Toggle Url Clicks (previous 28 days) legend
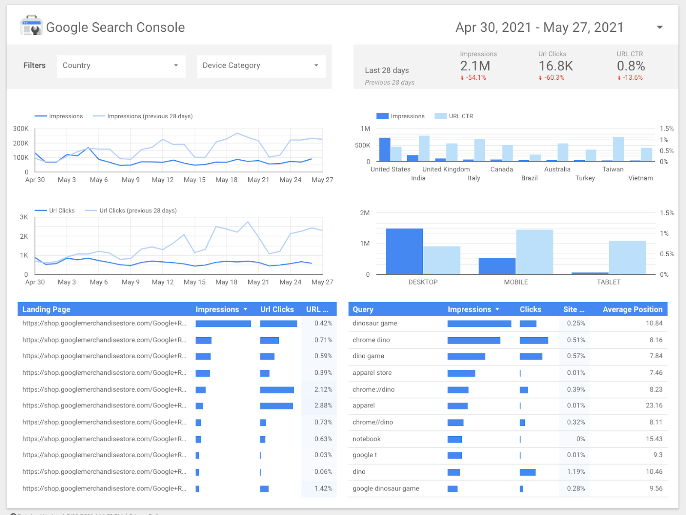This screenshot has width=686, height=515. pyautogui.click(x=131, y=210)
